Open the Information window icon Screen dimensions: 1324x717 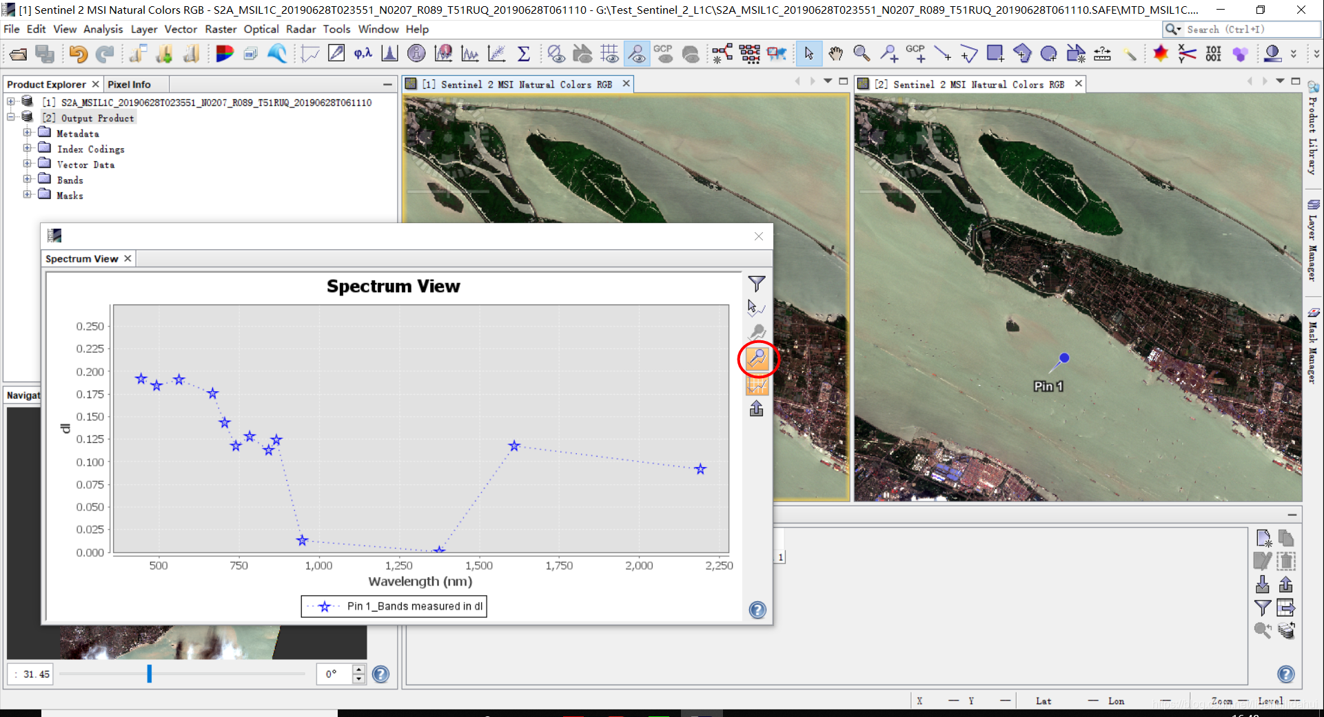coord(416,54)
